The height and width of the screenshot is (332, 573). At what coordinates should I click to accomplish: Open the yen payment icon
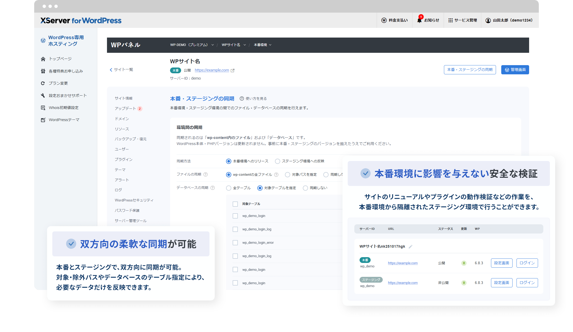(384, 20)
